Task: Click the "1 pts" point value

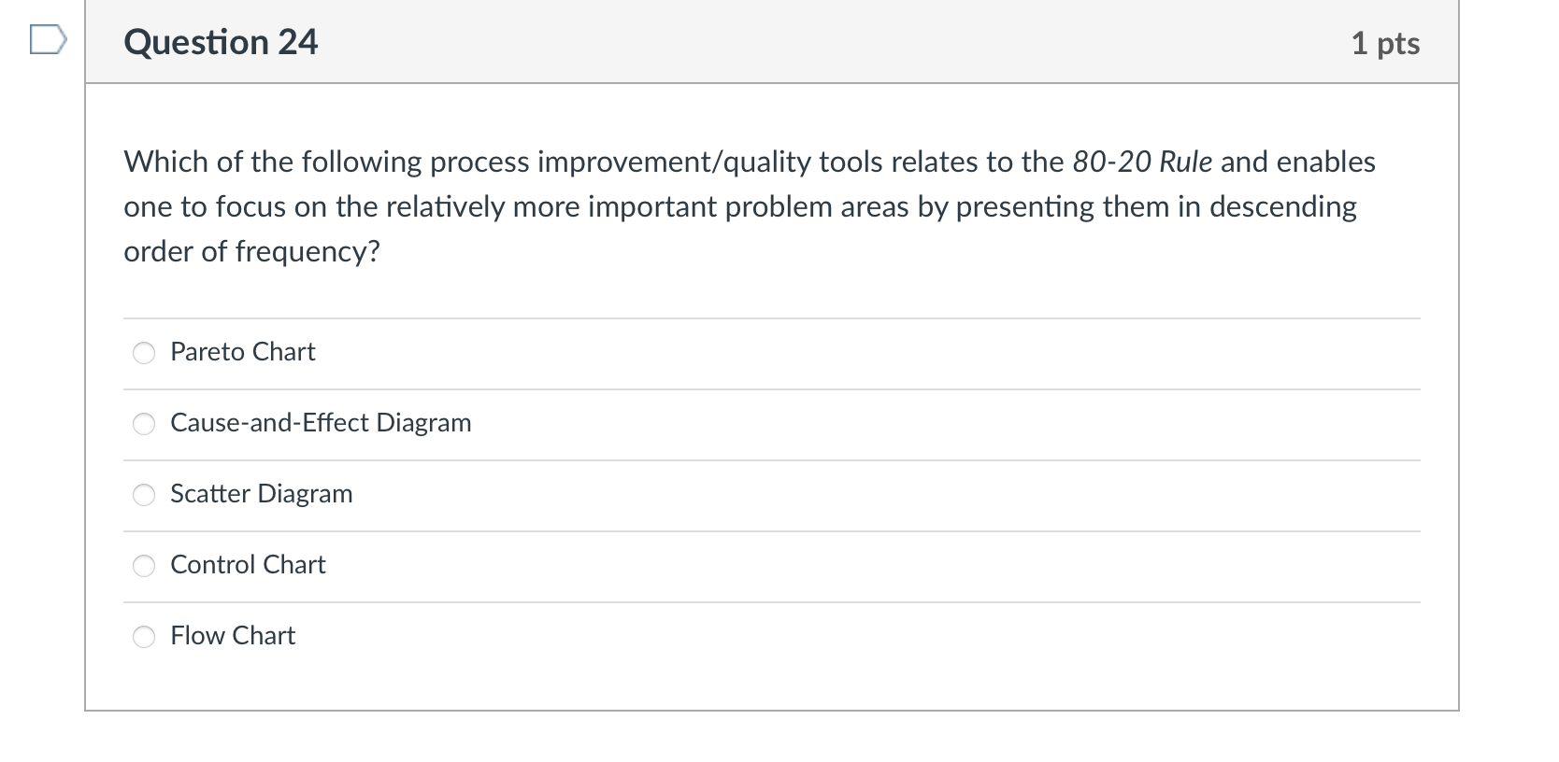Action: tap(1385, 44)
